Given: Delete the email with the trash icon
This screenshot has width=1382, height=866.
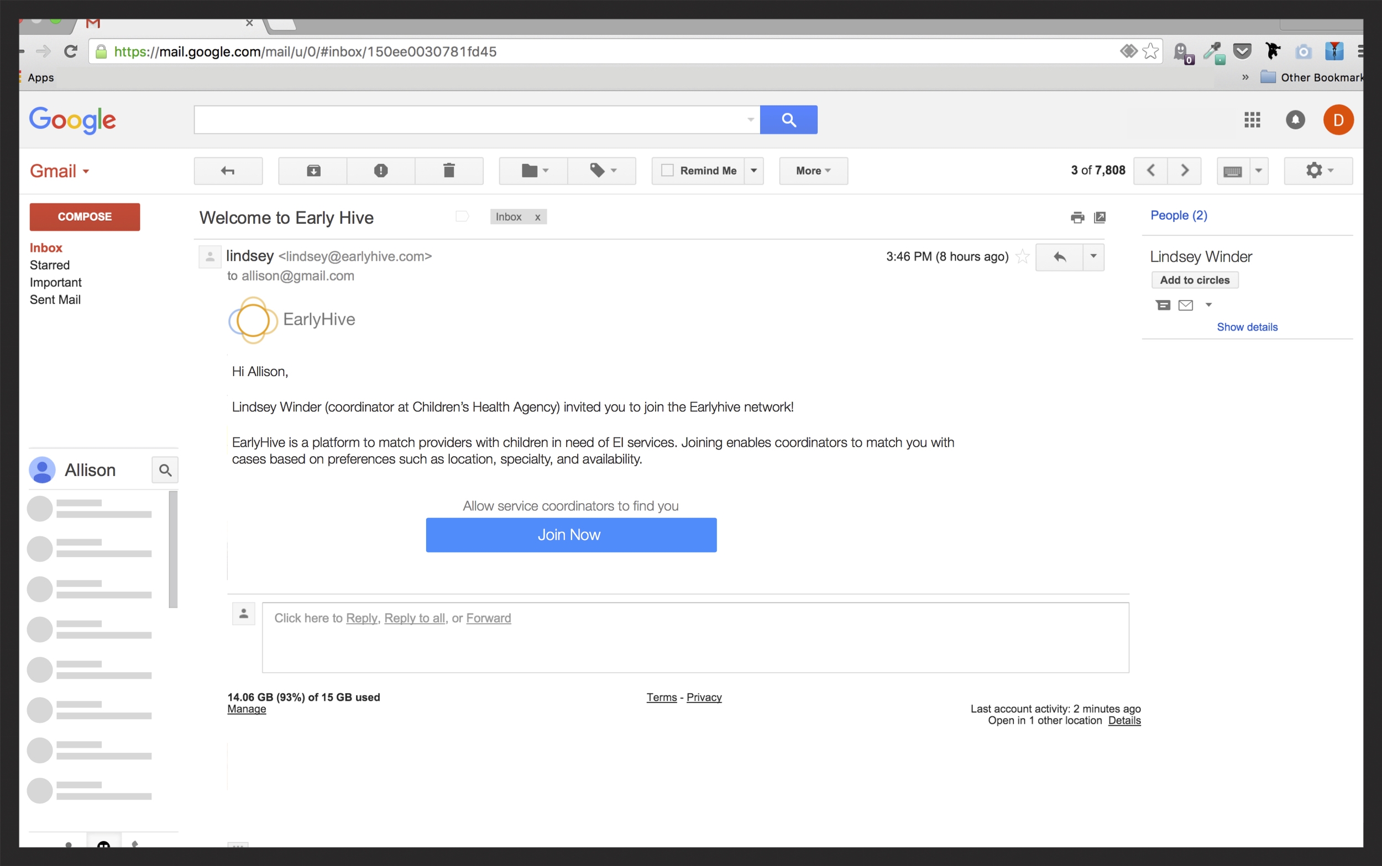Looking at the screenshot, I should coord(449,171).
